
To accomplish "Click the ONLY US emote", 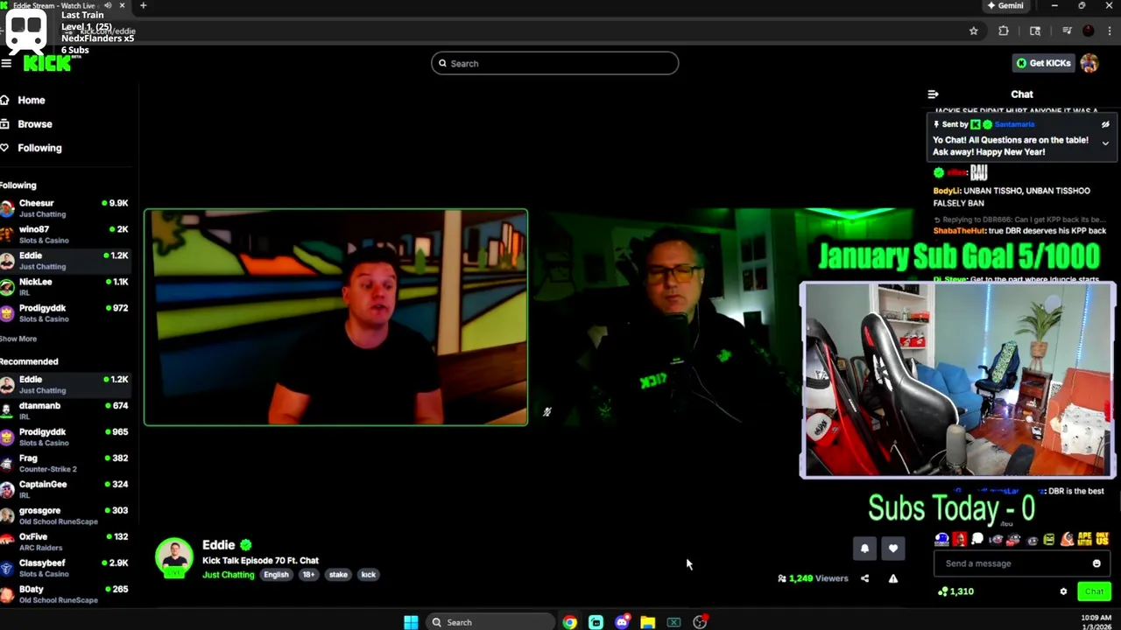I will (1103, 540).
